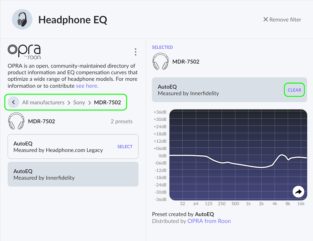Choose the AutoEQ Measured by Innerfidelity preset card
The height and width of the screenshot is (241, 313).
[x=73, y=174]
